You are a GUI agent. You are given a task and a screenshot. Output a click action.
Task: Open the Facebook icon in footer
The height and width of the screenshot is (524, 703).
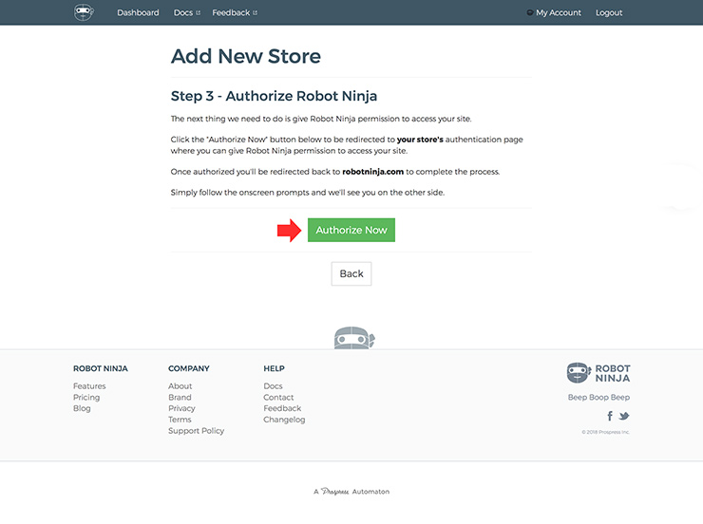[610, 416]
